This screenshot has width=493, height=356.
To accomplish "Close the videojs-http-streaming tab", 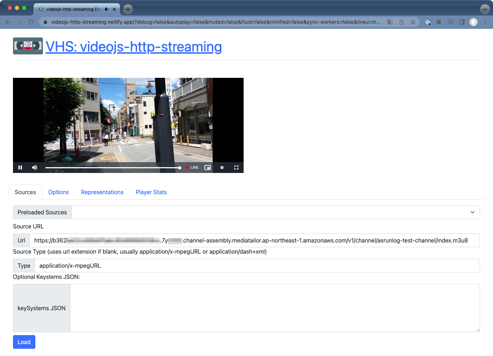I will coord(114,9).
